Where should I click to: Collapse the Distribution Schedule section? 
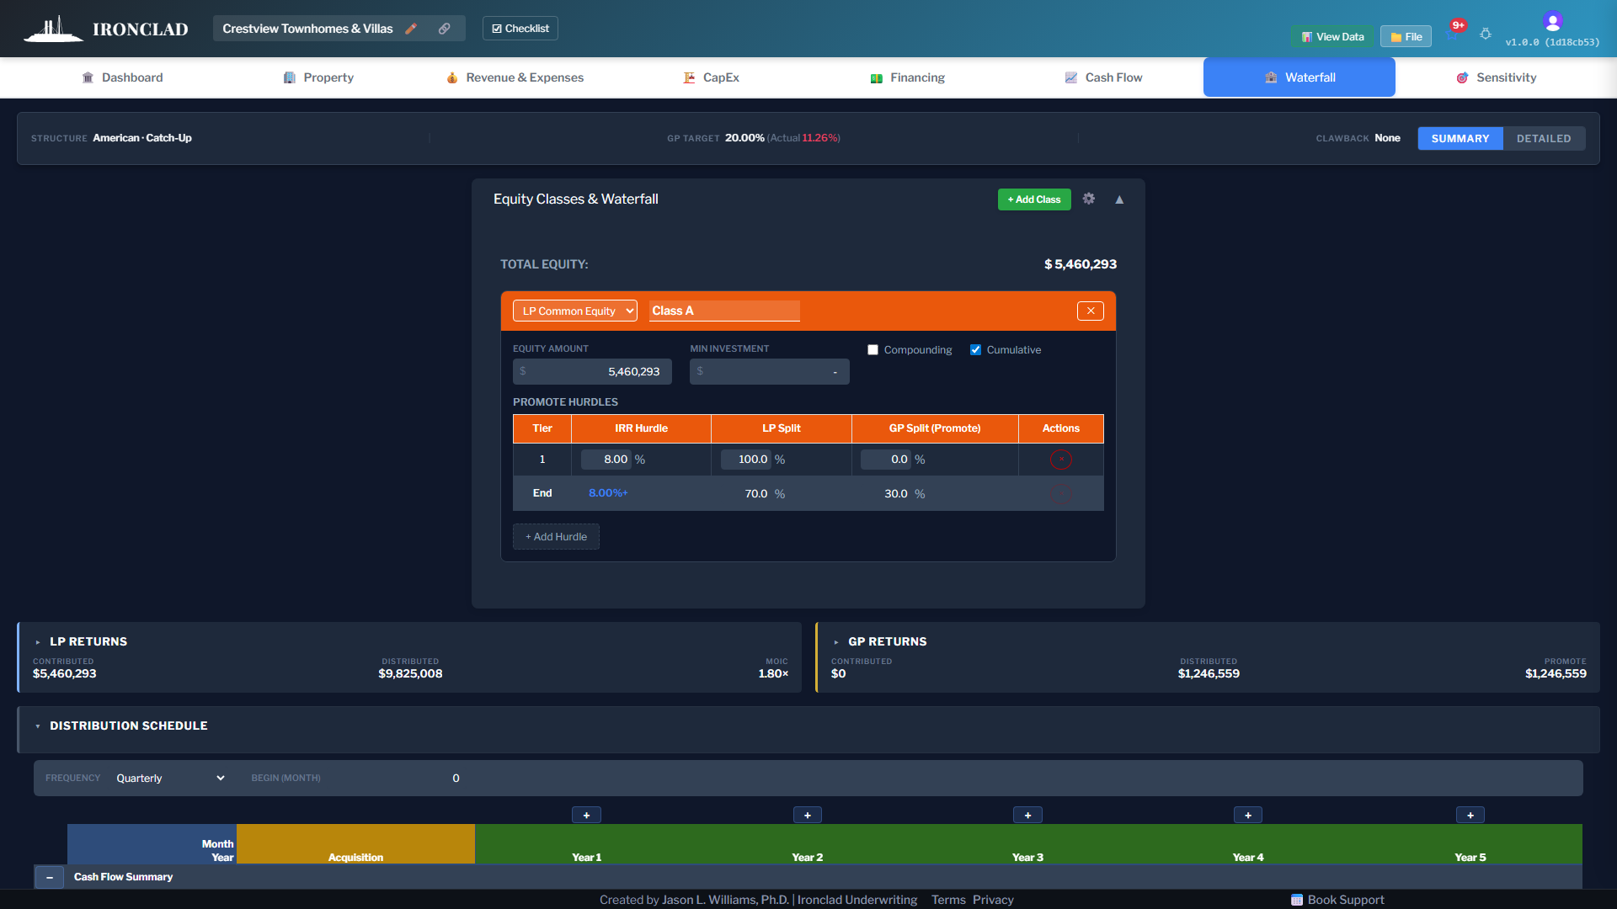click(x=38, y=726)
